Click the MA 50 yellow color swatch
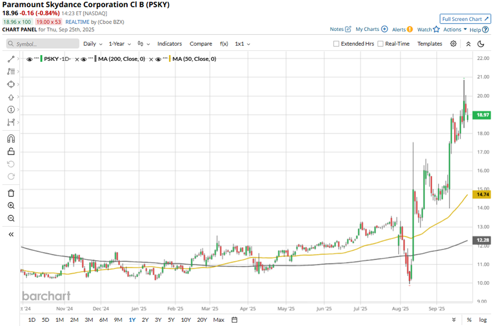Image resolution: width=493 pixels, height=326 pixels. pos(170,59)
